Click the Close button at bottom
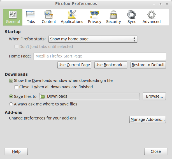Screen dimensions: 172x159 pos(156,151)
